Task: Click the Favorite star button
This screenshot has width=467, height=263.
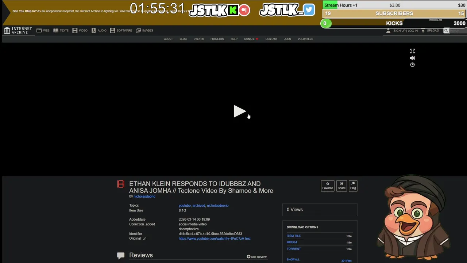Action: 327,186
